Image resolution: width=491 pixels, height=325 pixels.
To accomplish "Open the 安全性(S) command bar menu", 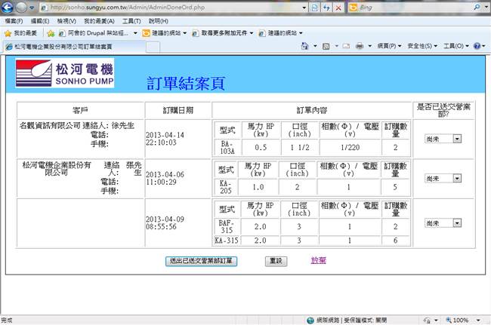I will (422, 46).
